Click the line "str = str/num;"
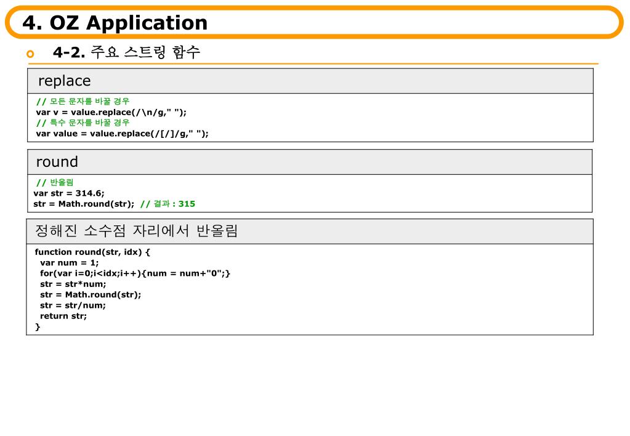This screenshot has height=436, width=630. tap(73, 305)
